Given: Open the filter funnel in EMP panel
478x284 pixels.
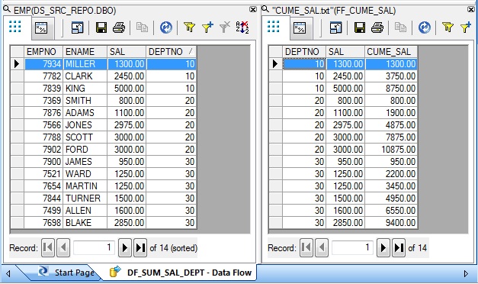Looking at the screenshot, I should tap(189, 27).
